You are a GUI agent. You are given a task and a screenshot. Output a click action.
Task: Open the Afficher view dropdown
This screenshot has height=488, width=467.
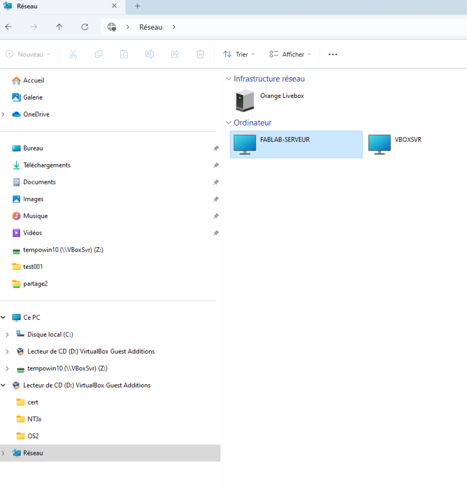point(290,54)
